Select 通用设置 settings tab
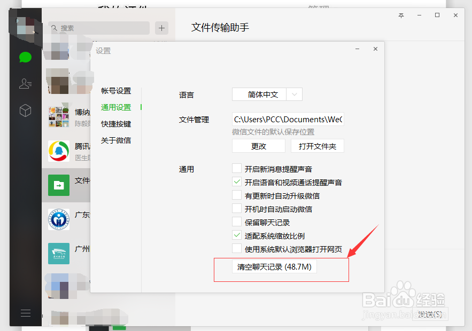The image size is (472, 331). pyautogui.click(x=116, y=107)
